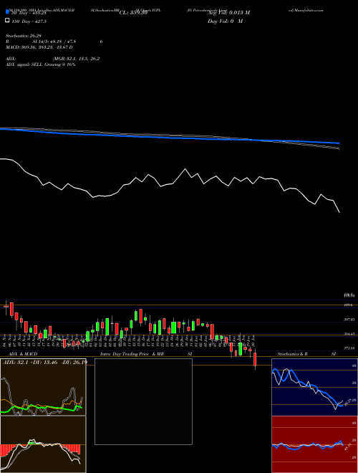The width and height of the screenshot is (358, 473).
Task: Select the 'Stochastics: 26.28' reading
Action: tap(23, 36)
